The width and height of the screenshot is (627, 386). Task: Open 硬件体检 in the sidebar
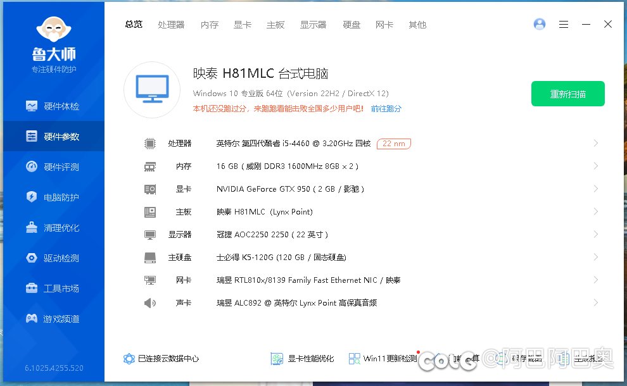(x=54, y=106)
